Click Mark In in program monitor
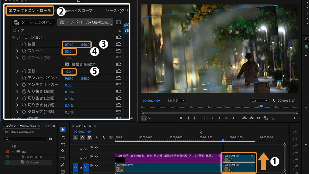The width and height of the screenshot is (309, 174). 188,118
